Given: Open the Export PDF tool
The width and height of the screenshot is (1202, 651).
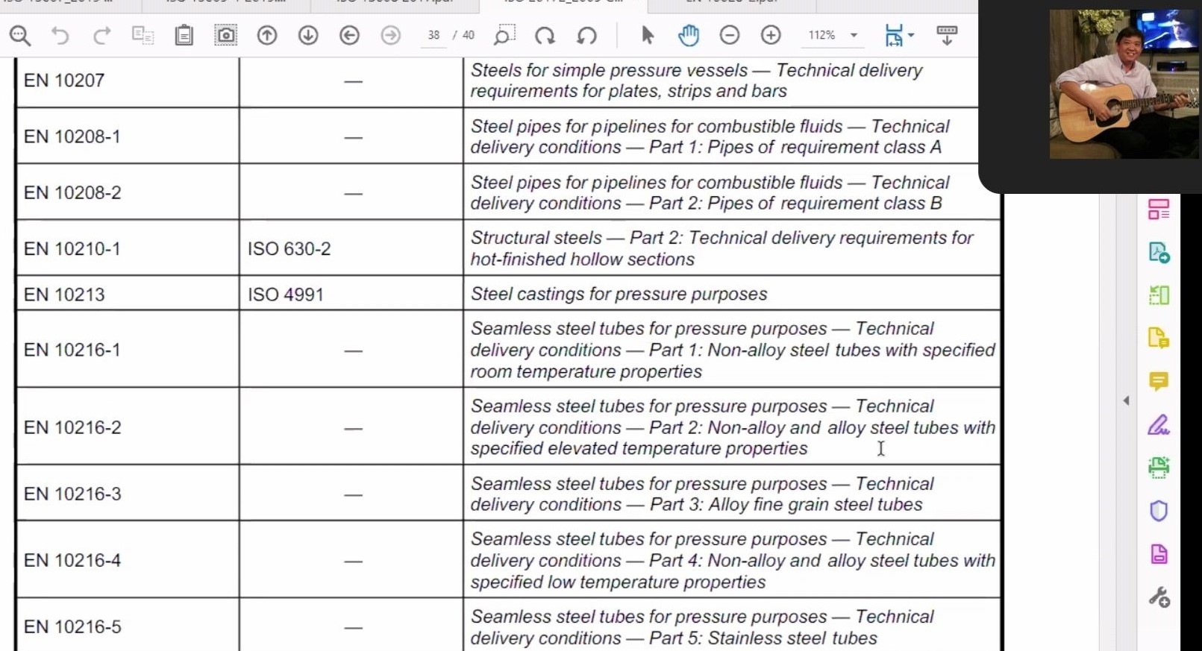Looking at the screenshot, I should coord(1159,252).
